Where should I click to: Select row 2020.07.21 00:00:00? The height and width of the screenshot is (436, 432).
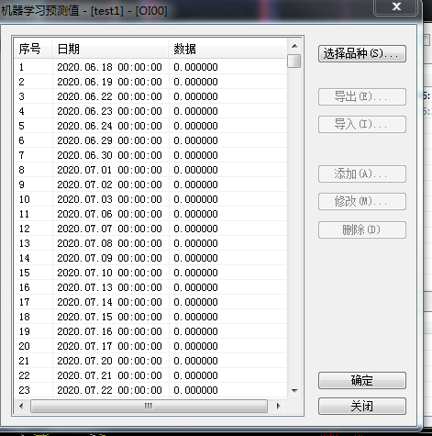click(x=150, y=375)
